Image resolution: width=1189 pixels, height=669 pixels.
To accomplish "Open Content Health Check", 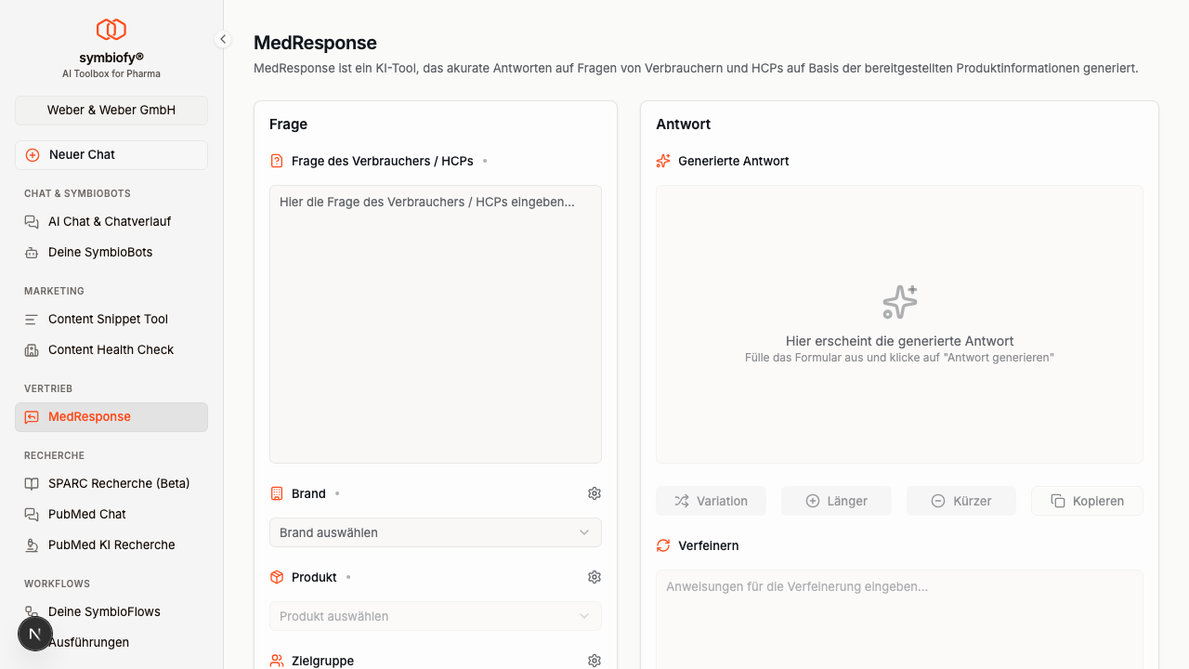I will [x=111, y=350].
